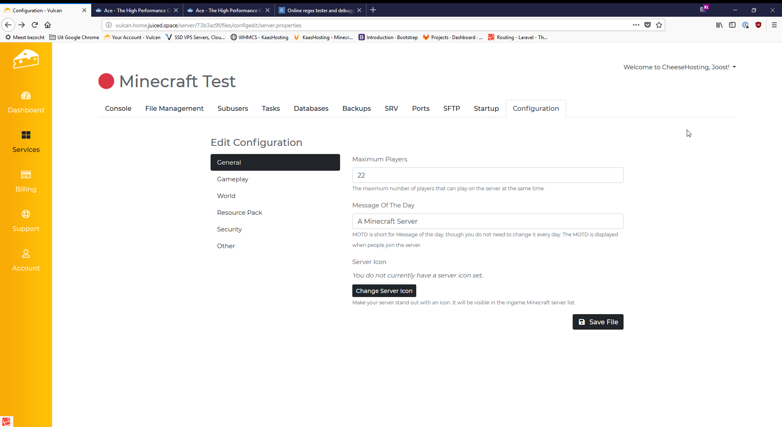This screenshot has height=427, width=782.
Task: Open Account user icon
Action: coord(26,254)
